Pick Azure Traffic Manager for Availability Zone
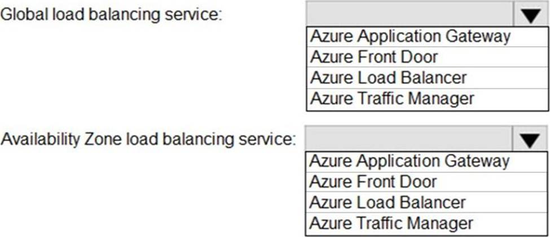The height and width of the screenshot is (237, 550). click(426, 223)
